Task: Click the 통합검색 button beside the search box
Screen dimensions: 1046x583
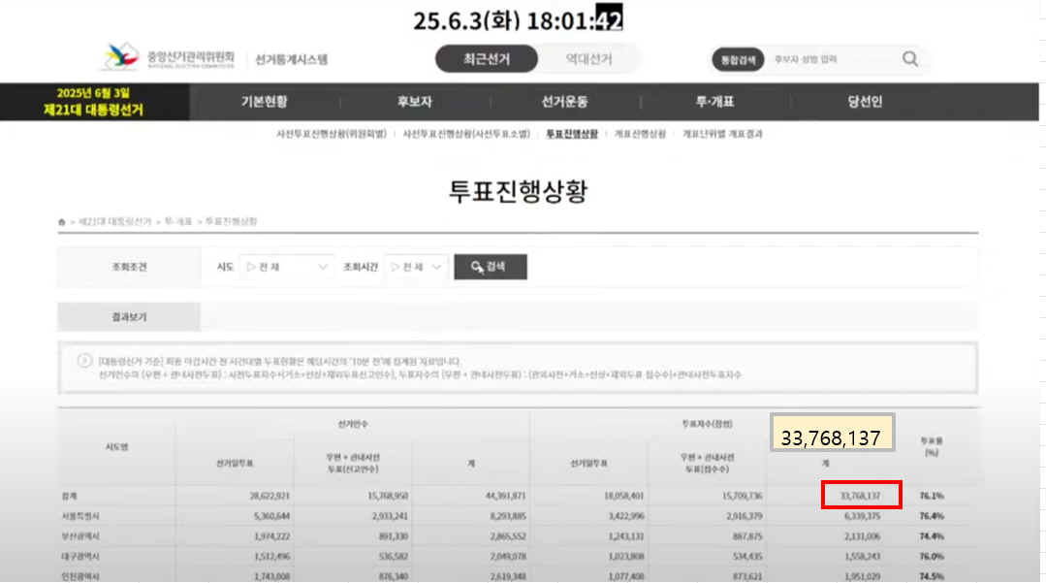Action: coord(738,59)
